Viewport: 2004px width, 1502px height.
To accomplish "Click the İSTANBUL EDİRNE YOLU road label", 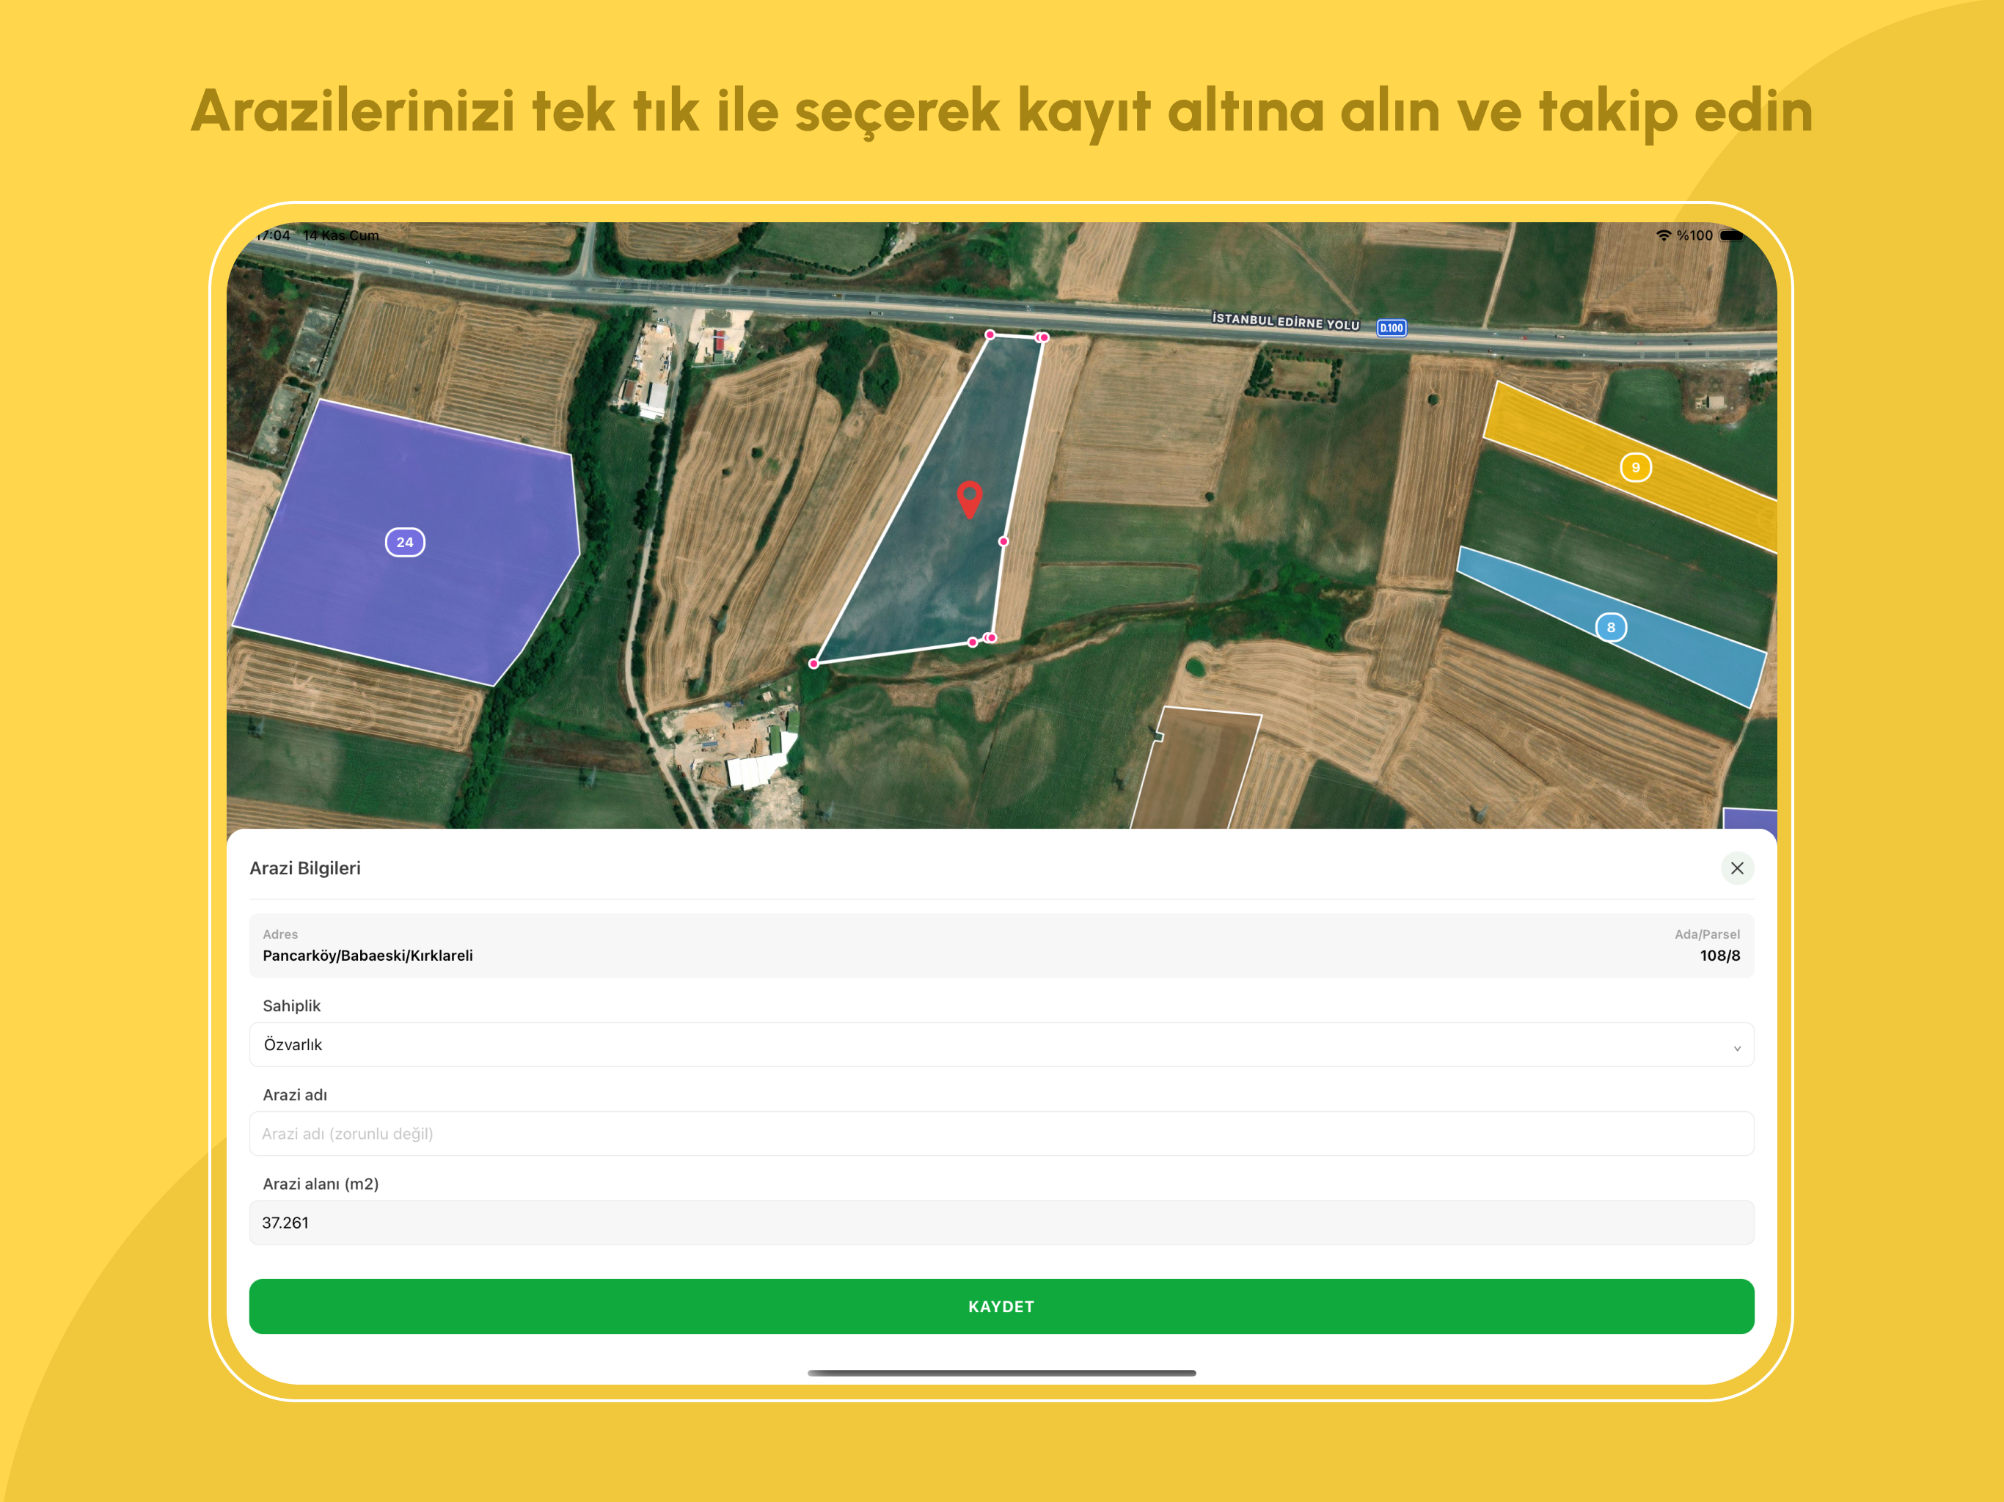I will pyautogui.click(x=1286, y=320).
